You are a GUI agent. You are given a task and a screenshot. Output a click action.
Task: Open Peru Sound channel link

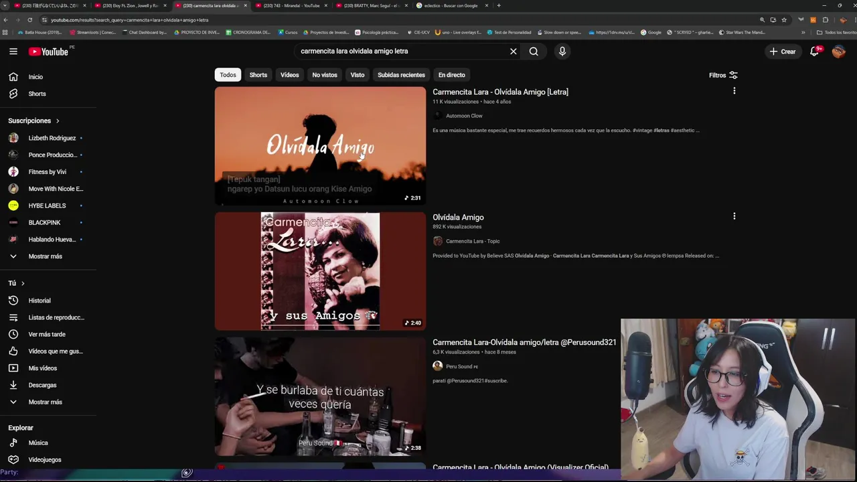[x=462, y=366]
